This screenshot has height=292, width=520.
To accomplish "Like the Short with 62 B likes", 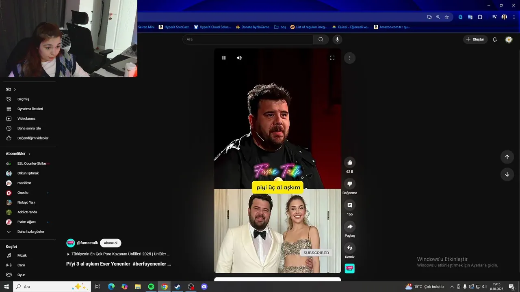I will [x=350, y=163].
